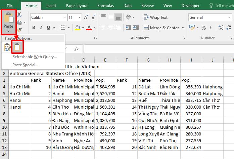Open the Paste dropdown arrow under Paste
Image resolution: width=234 pixels, height=159 pixels.
8,31
